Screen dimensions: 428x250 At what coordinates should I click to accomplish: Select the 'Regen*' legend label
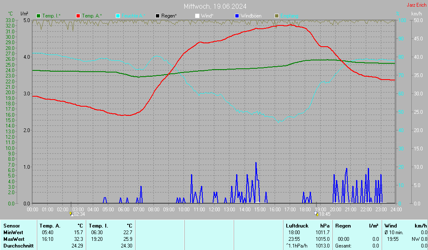click(169, 16)
